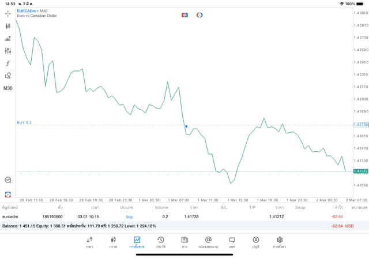Open the function (f) indicator icon

click(8, 63)
